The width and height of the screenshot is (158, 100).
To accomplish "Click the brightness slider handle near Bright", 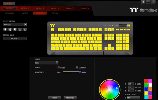I will click(80, 72).
